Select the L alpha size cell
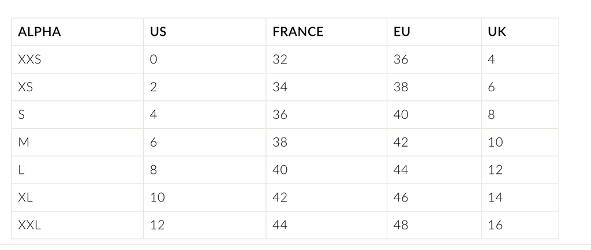Viewport: 591px width, 250px height. pyautogui.click(x=77, y=170)
